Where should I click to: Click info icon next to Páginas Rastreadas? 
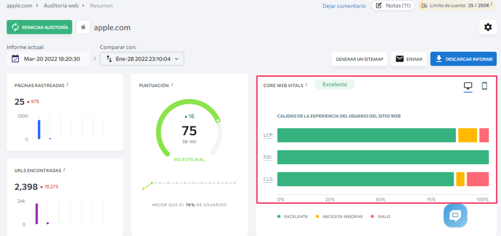(68, 85)
